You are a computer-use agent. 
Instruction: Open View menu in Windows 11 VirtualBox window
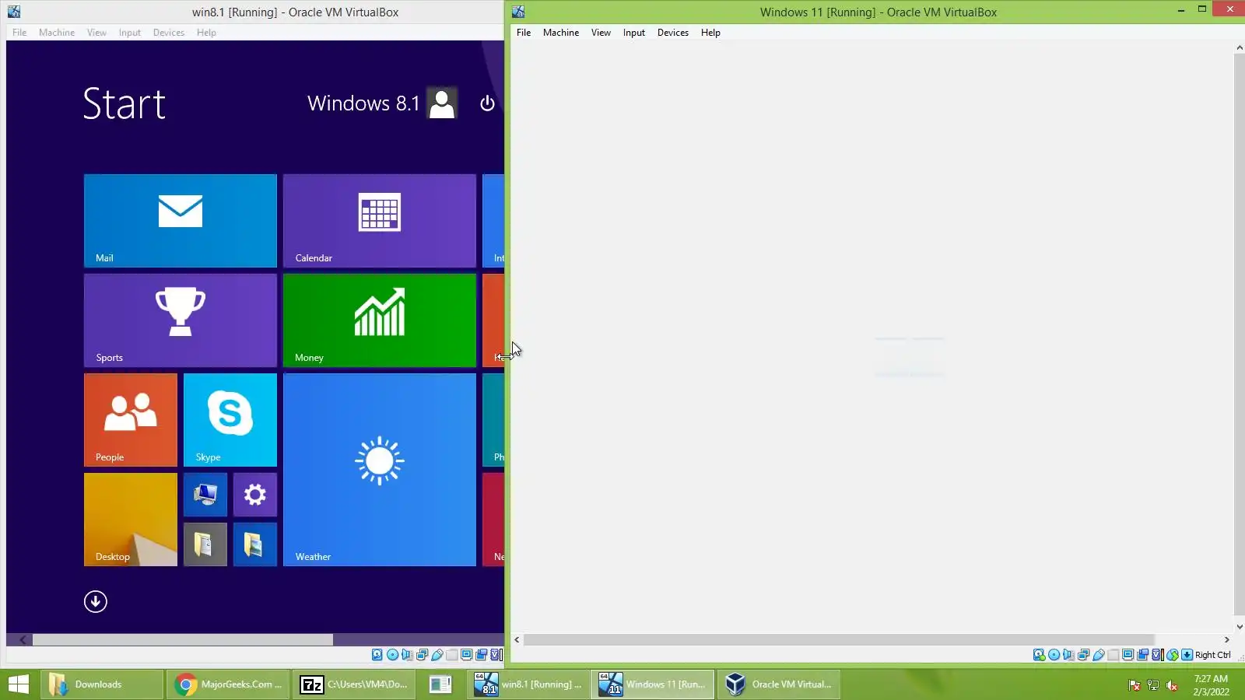coord(601,33)
